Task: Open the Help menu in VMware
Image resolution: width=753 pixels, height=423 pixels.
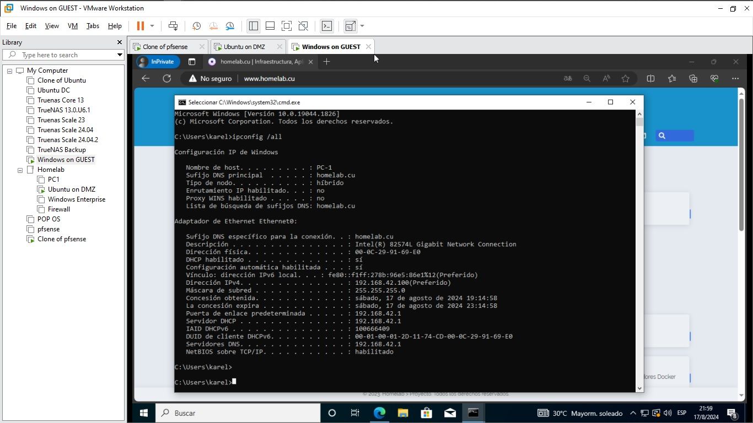Action: click(115, 26)
